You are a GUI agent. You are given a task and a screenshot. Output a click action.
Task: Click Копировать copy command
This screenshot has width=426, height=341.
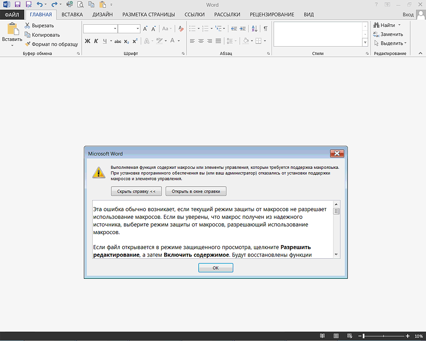coord(42,35)
